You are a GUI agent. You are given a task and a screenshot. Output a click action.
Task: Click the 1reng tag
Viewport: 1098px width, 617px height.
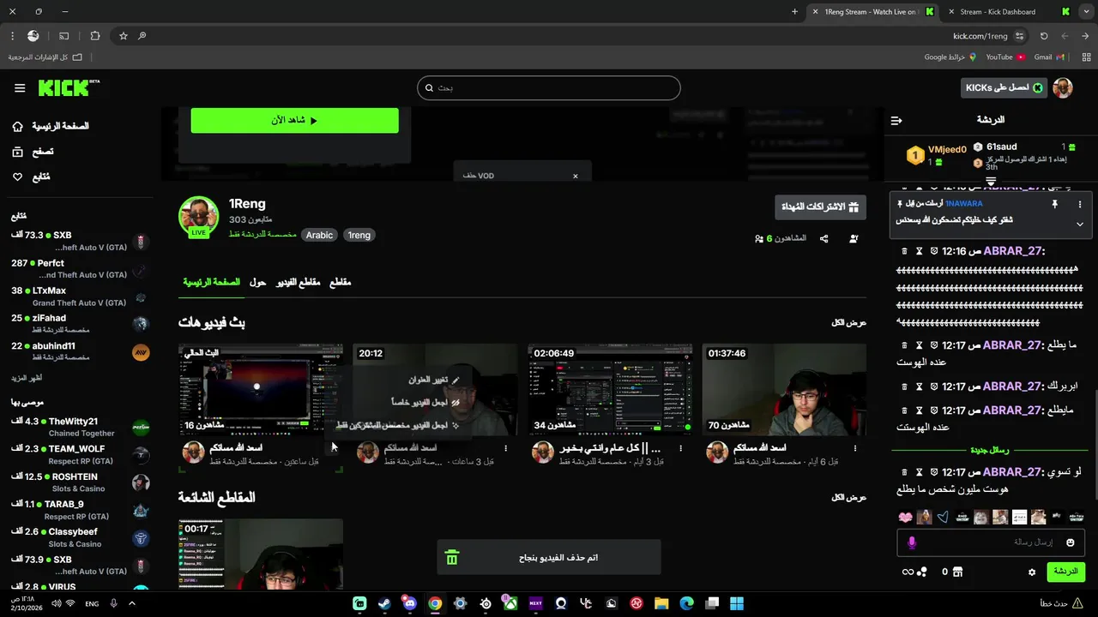coord(359,235)
